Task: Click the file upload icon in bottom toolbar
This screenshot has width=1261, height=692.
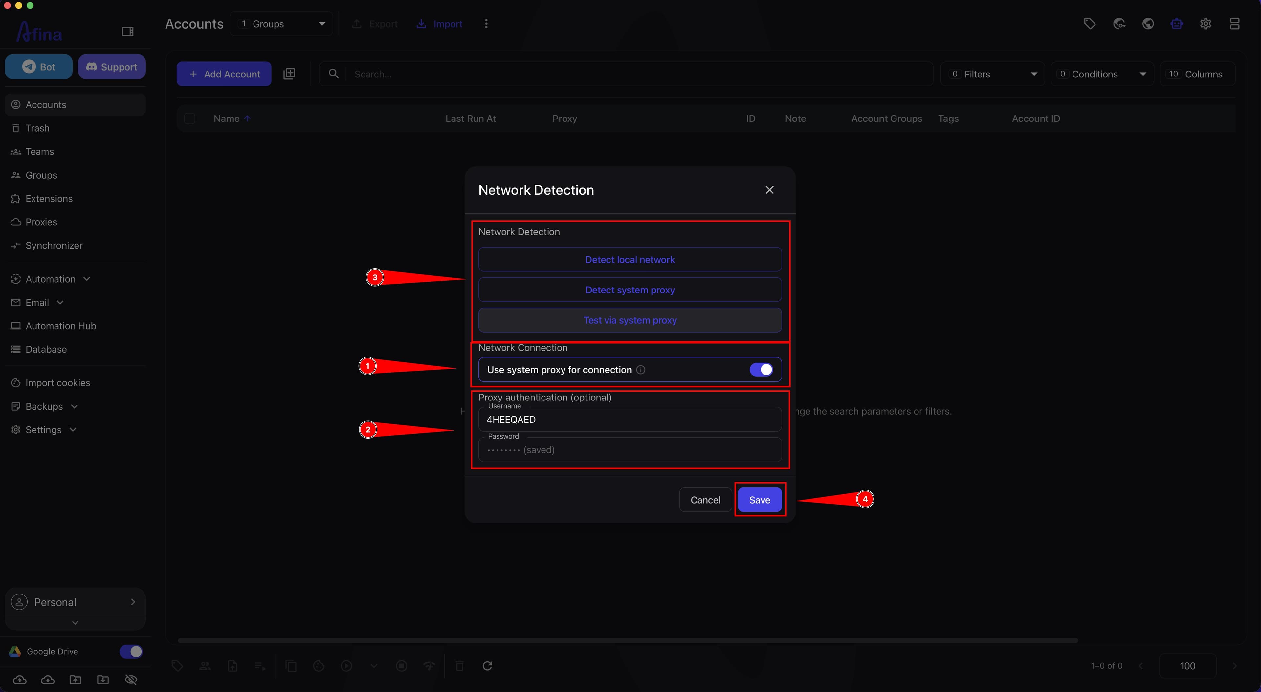Action: (x=232, y=665)
